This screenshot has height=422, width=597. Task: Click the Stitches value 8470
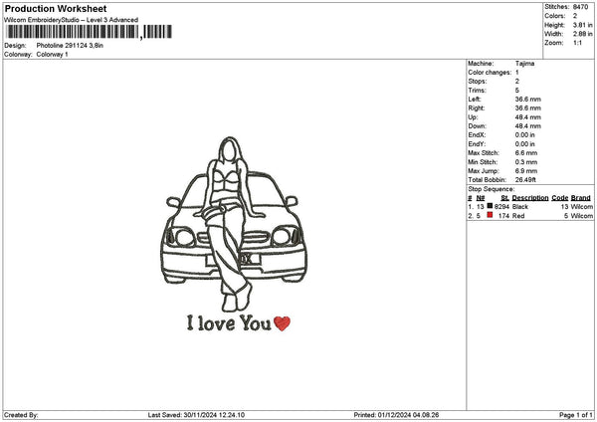point(580,7)
